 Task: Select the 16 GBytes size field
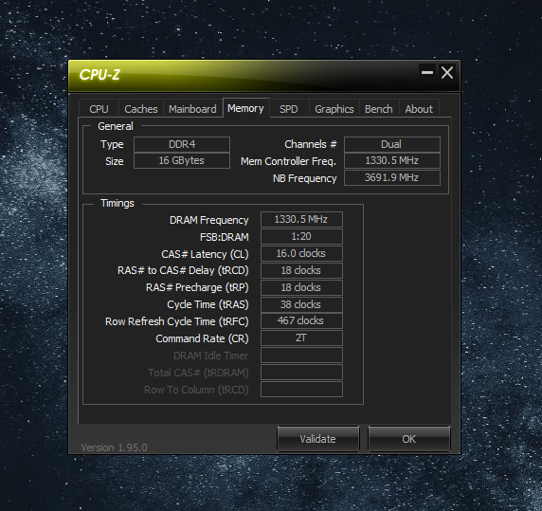(x=182, y=161)
